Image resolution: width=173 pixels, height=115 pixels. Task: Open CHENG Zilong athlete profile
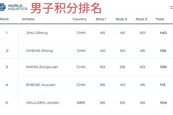point(39,51)
